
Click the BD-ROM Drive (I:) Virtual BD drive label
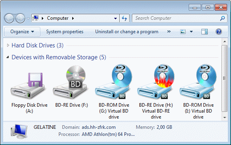click(198, 111)
